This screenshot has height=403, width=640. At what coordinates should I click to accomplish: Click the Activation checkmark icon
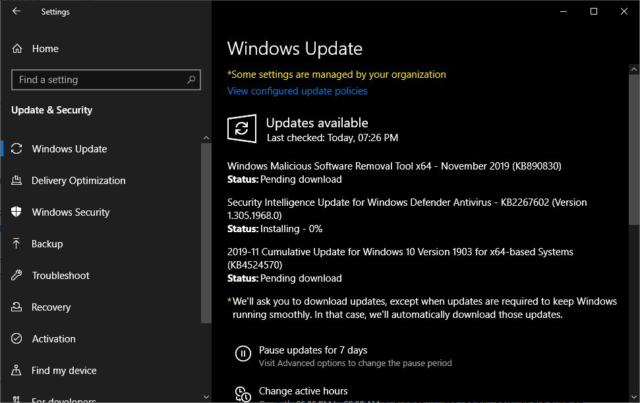[16, 338]
